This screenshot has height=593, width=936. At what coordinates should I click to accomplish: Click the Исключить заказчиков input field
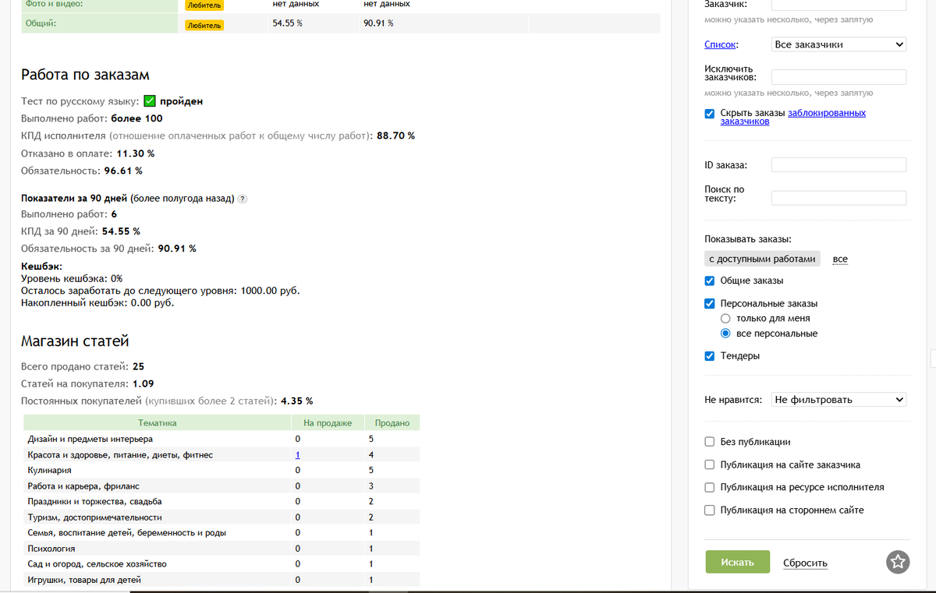tap(838, 76)
